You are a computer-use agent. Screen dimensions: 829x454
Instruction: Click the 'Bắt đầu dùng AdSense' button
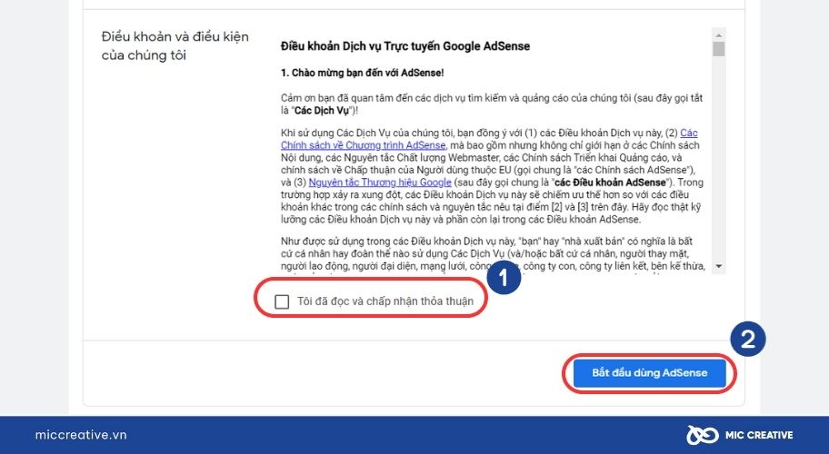649,372
